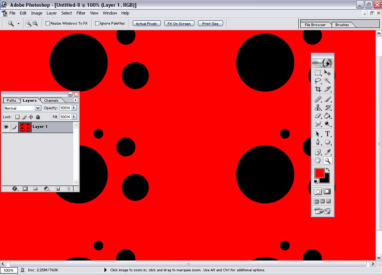Screen dimensions: 382x275
Task: Click Jump to ImageReady icon
Action: (x=323, y=211)
